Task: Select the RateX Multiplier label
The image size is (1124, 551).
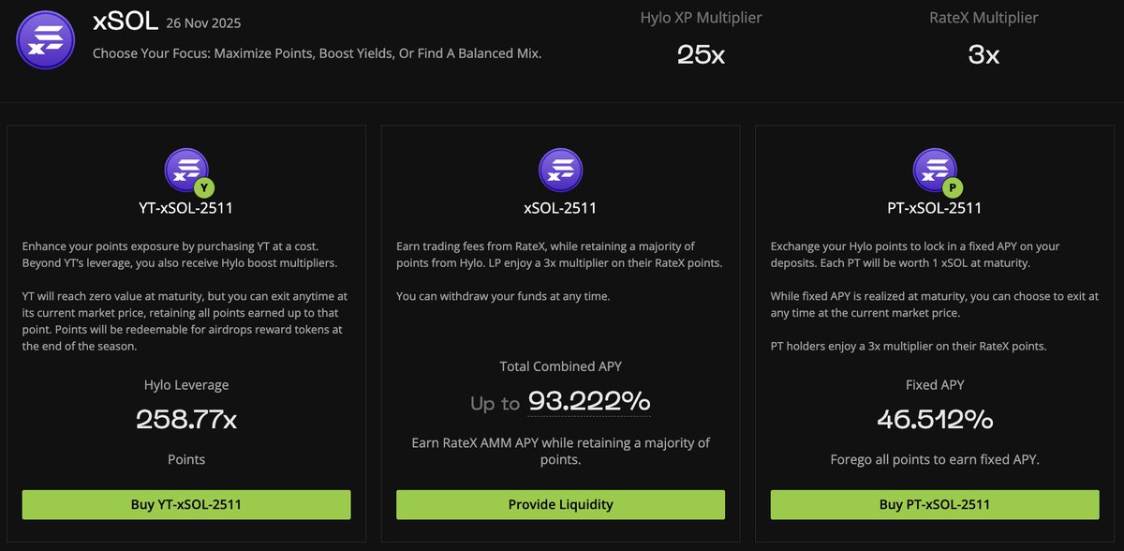Action: 983,18
